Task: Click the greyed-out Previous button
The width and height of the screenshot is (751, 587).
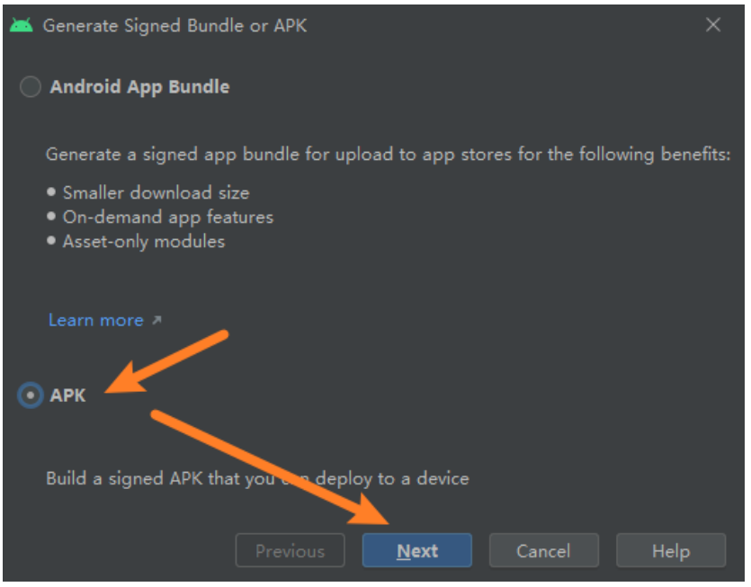Action: [290, 551]
